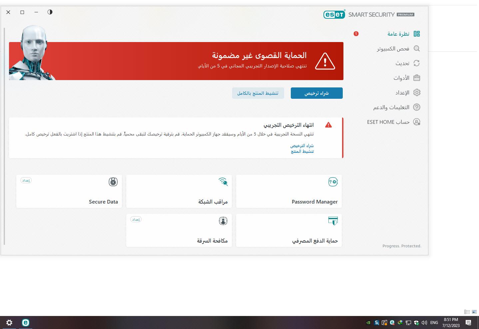Click the ENG language indicator
Screen dimensions: 479x329
tap(434, 323)
